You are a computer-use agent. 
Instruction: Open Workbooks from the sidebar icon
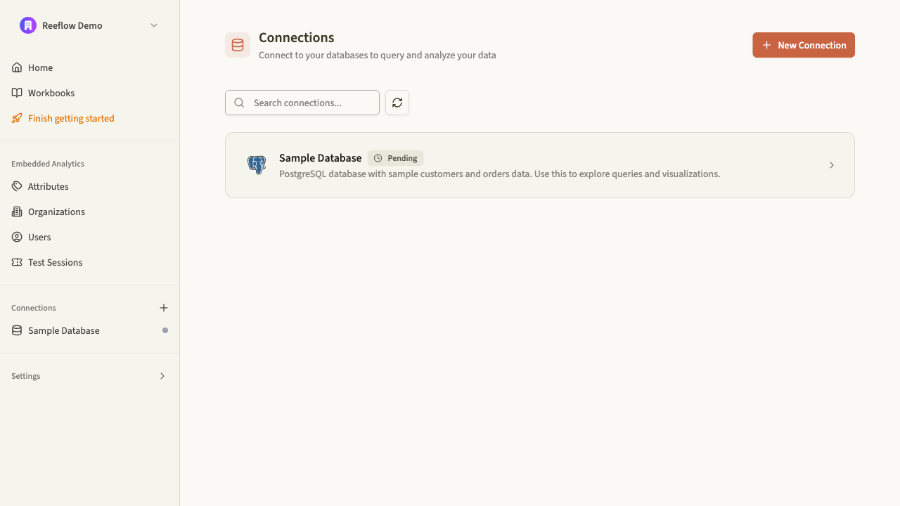(x=16, y=93)
